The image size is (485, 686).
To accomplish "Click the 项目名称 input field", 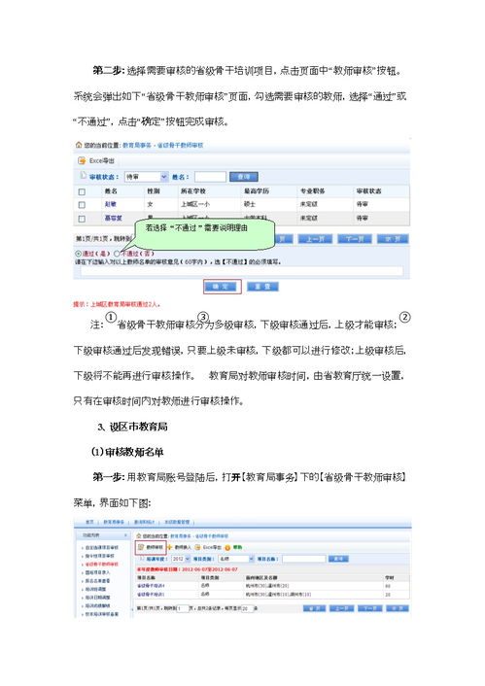I will pos(304,559).
